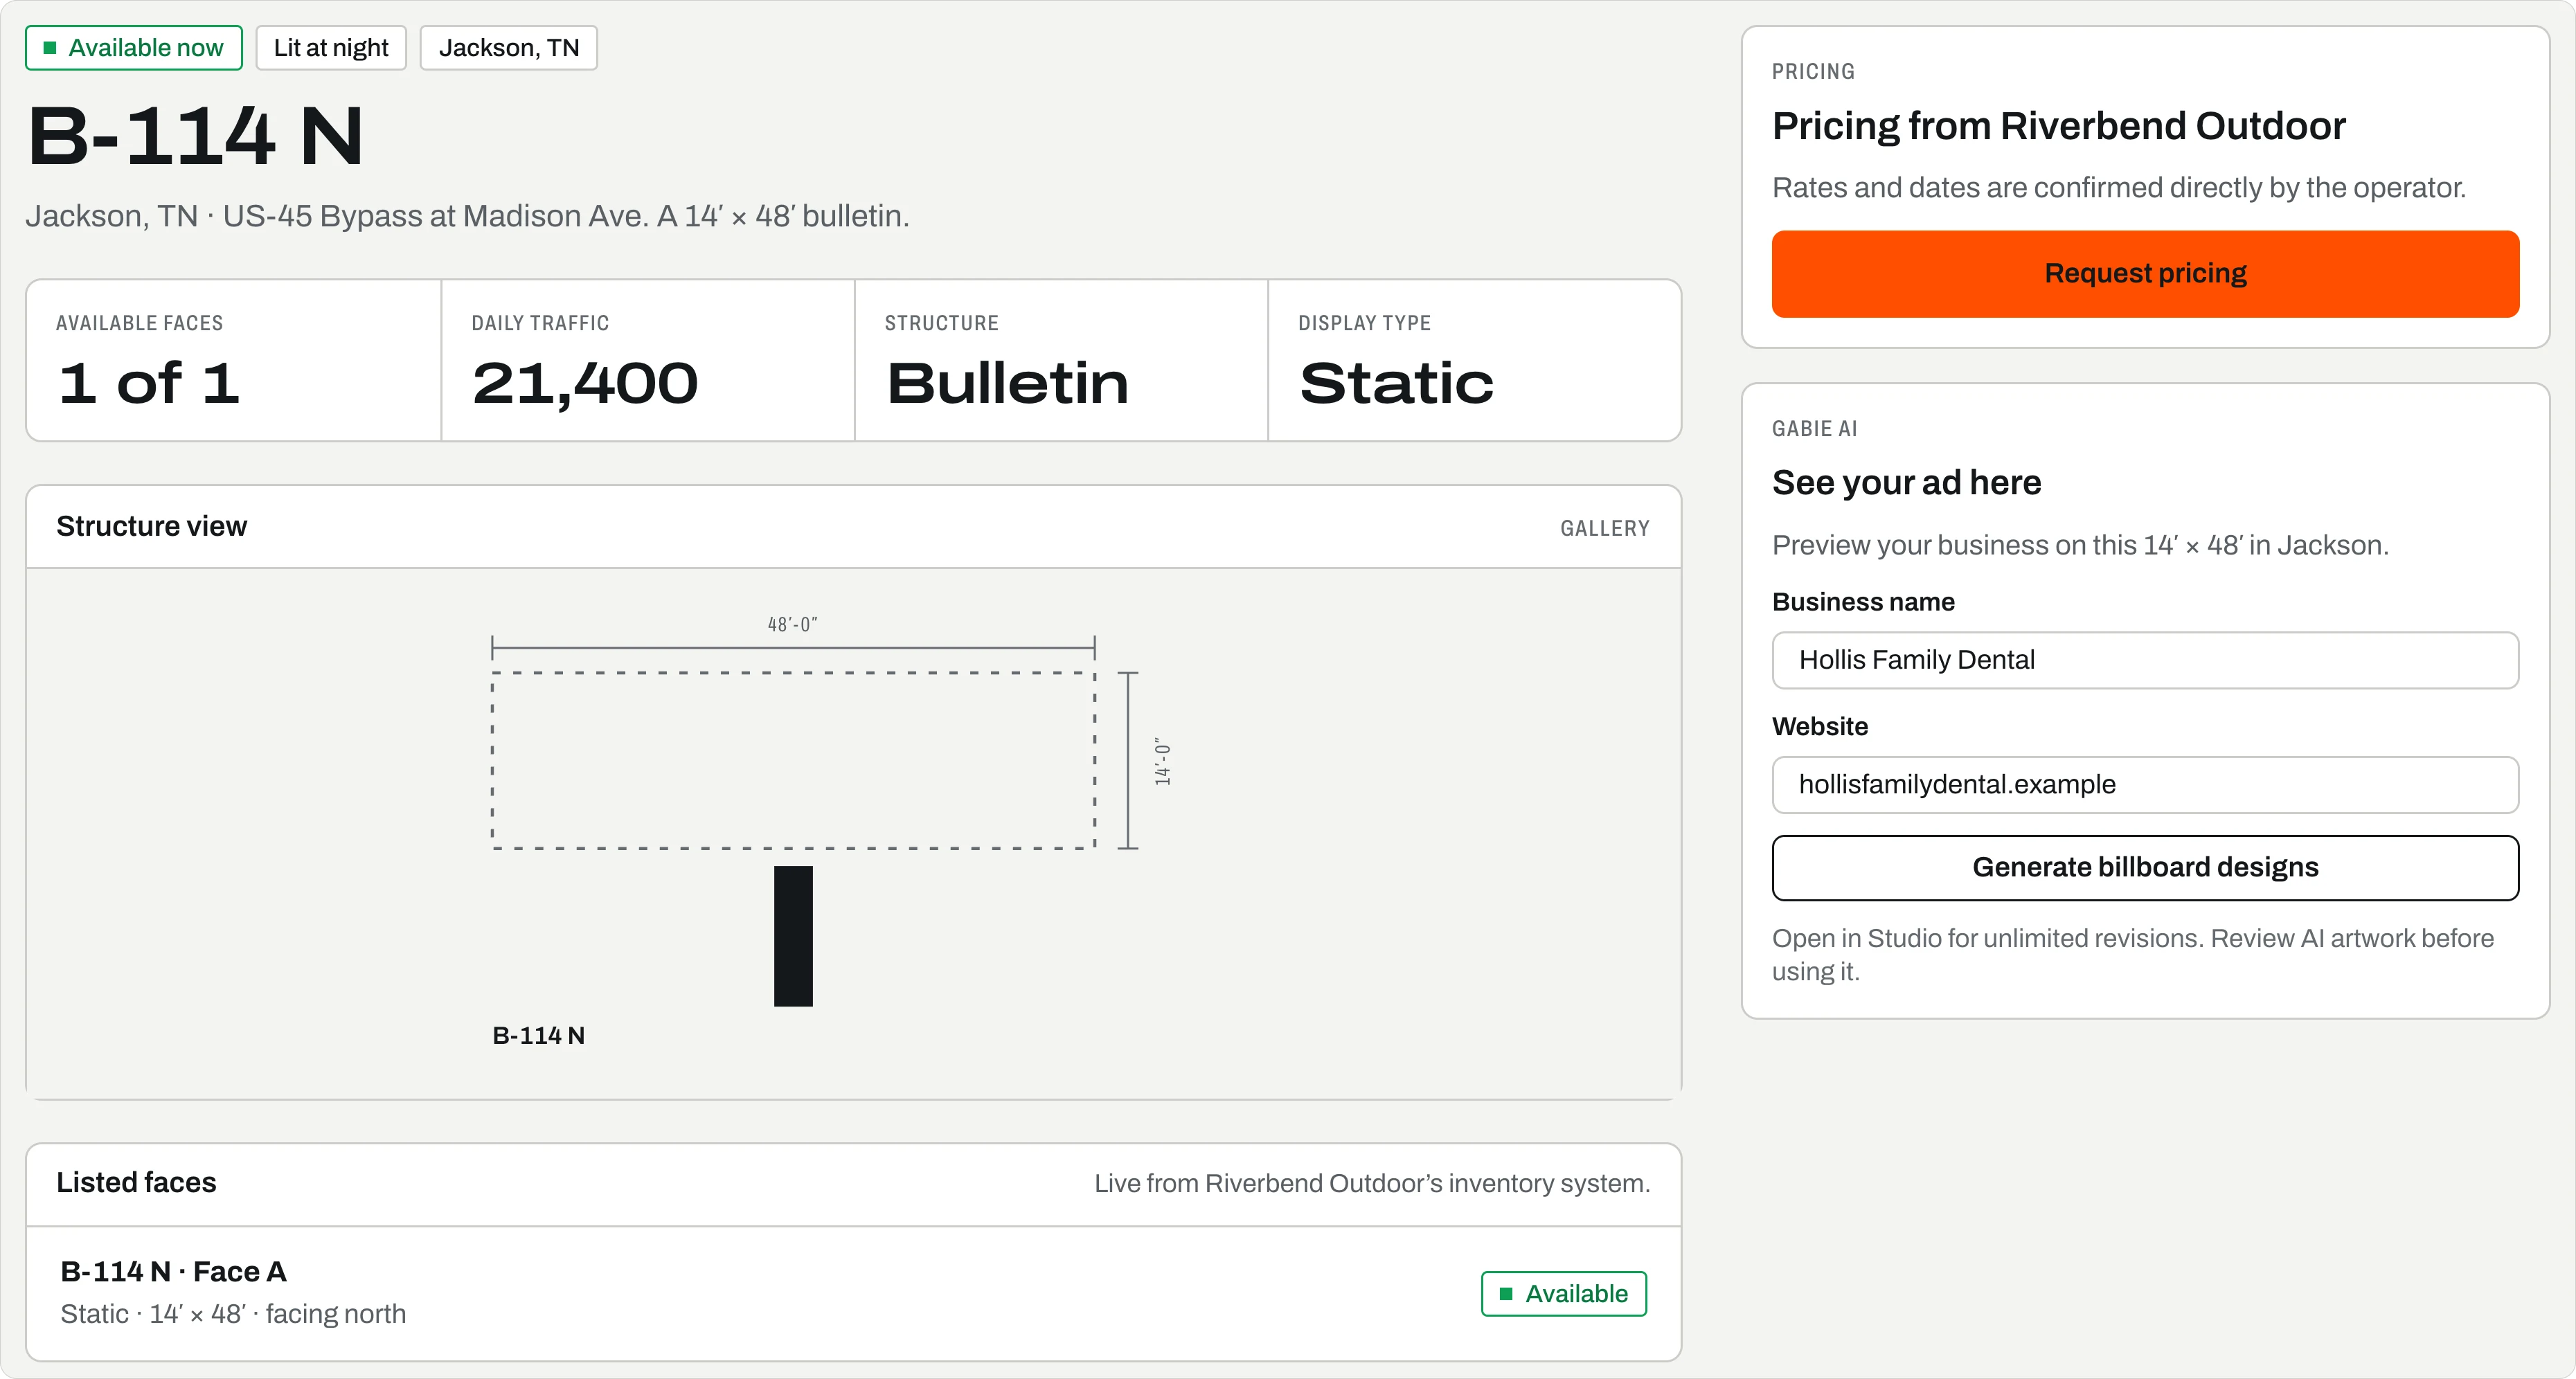Click the billboard pole in structure diagram
Viewport: 2576px width, 1379px height.
(x=793, y=936)
